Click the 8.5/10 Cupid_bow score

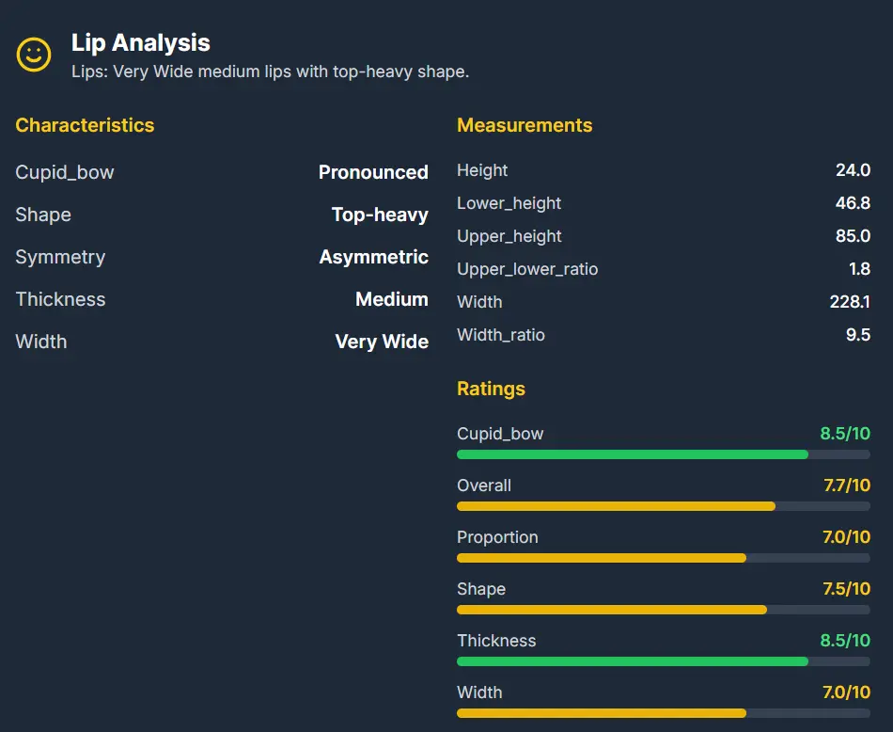[x=845, y=434]
